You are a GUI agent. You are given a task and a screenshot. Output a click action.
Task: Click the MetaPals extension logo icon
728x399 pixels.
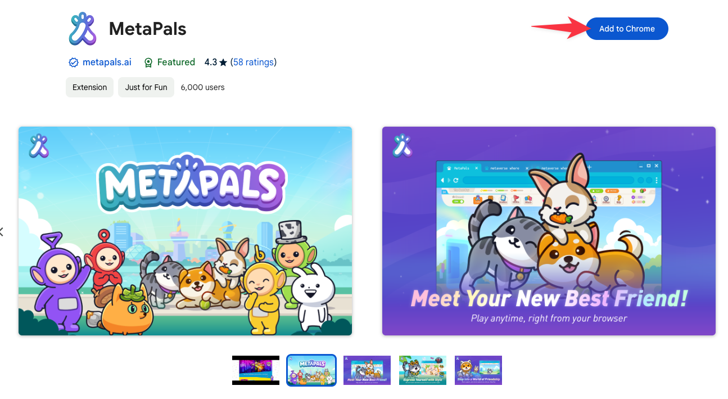pyautogui.click(x=83, y=29)
